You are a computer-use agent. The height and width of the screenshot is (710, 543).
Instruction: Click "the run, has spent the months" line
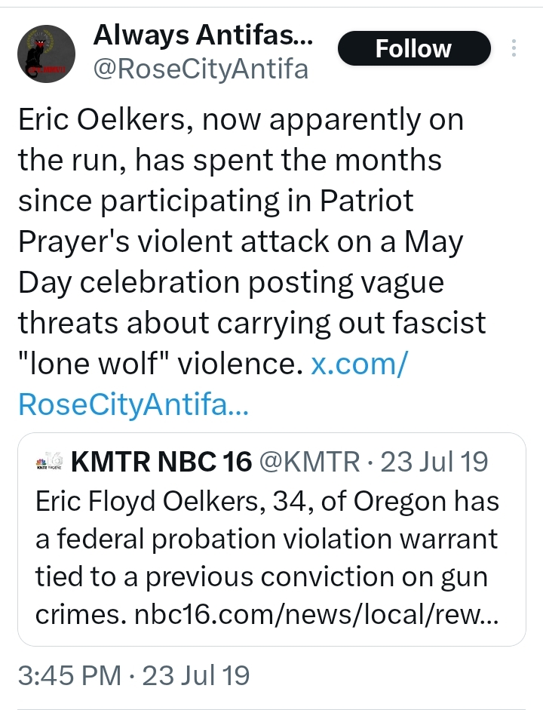[x=229, y=161]
